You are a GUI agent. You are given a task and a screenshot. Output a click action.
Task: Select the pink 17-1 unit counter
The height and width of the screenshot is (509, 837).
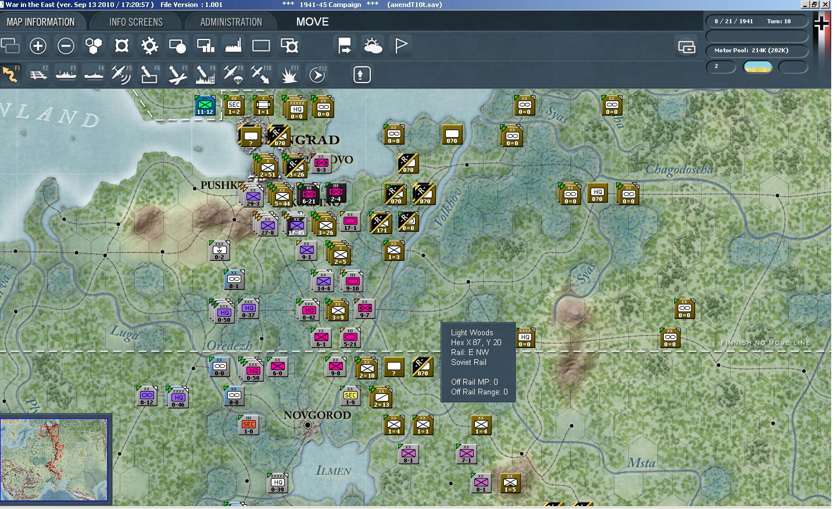click(x=350, y=222)
